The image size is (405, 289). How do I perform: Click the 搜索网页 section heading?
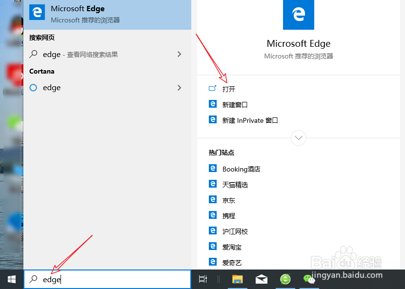42,38
